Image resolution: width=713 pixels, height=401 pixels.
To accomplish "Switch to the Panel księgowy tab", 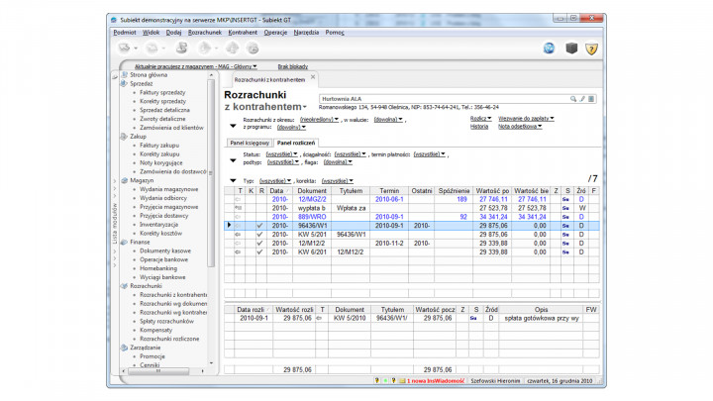I will pyautogui.click(x=249, y=143).
